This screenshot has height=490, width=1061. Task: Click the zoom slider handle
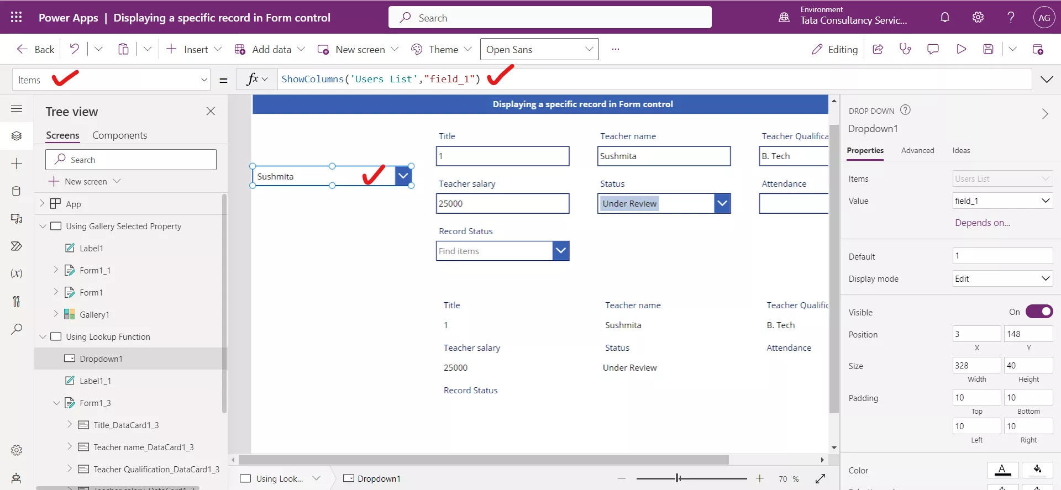point(678,478)
